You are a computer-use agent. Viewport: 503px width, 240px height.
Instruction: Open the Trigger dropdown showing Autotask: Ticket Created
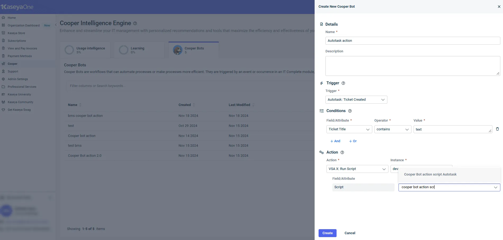(x=356, y=100)
